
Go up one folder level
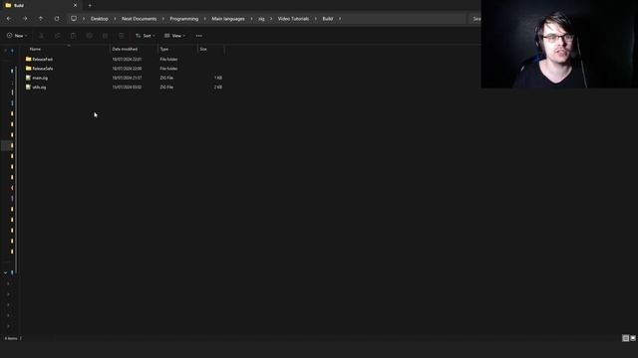41,19
